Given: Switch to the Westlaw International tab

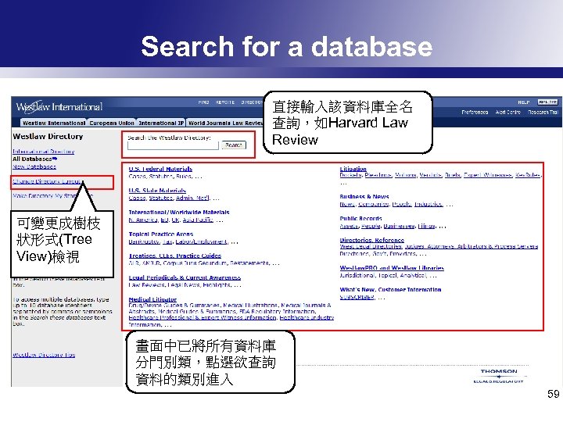Looking at the screenshot, I should pyautogui.click(x=54, y=123).
